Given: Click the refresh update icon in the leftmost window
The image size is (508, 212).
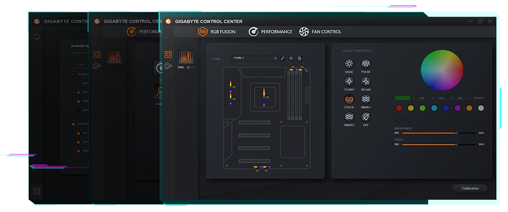Looking at the screenshot, I should click(37, 37).
